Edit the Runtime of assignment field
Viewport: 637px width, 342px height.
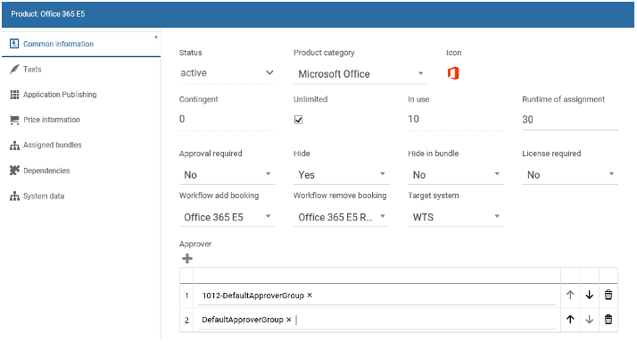[x=570, y=120]
